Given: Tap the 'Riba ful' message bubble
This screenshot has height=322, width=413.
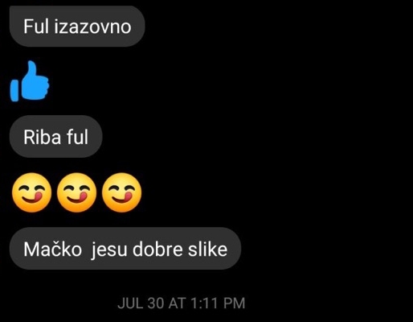Looking at the screenshot, I should point(55,137).
